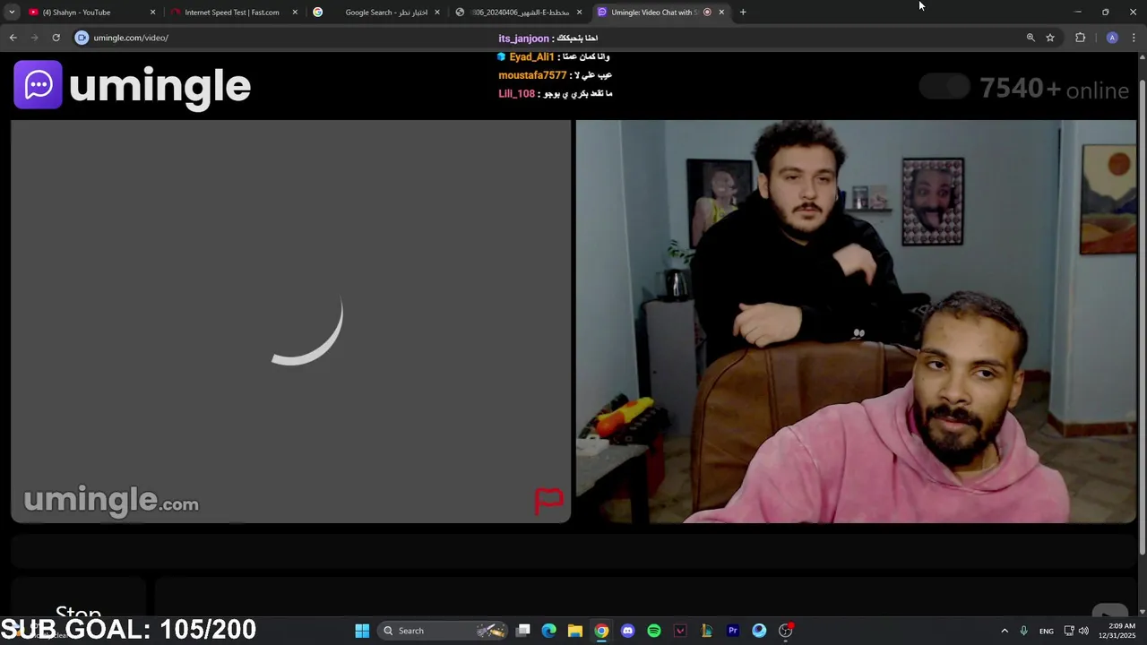Click username Lili_108 in chat overlay
This screenshot has width=1147, height=645.
(x=516, y=94)
